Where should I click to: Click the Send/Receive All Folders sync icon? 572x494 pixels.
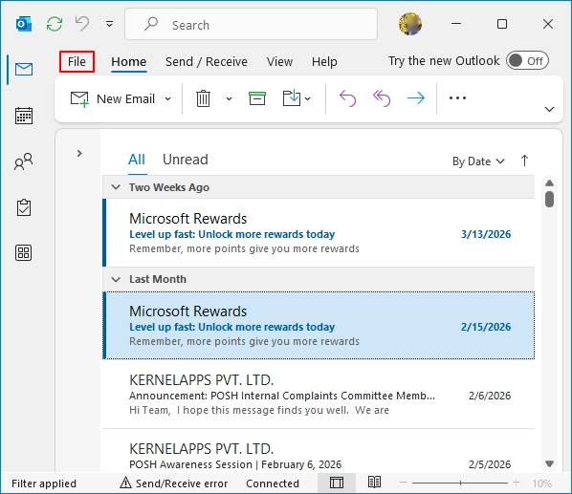click(55, 24)
